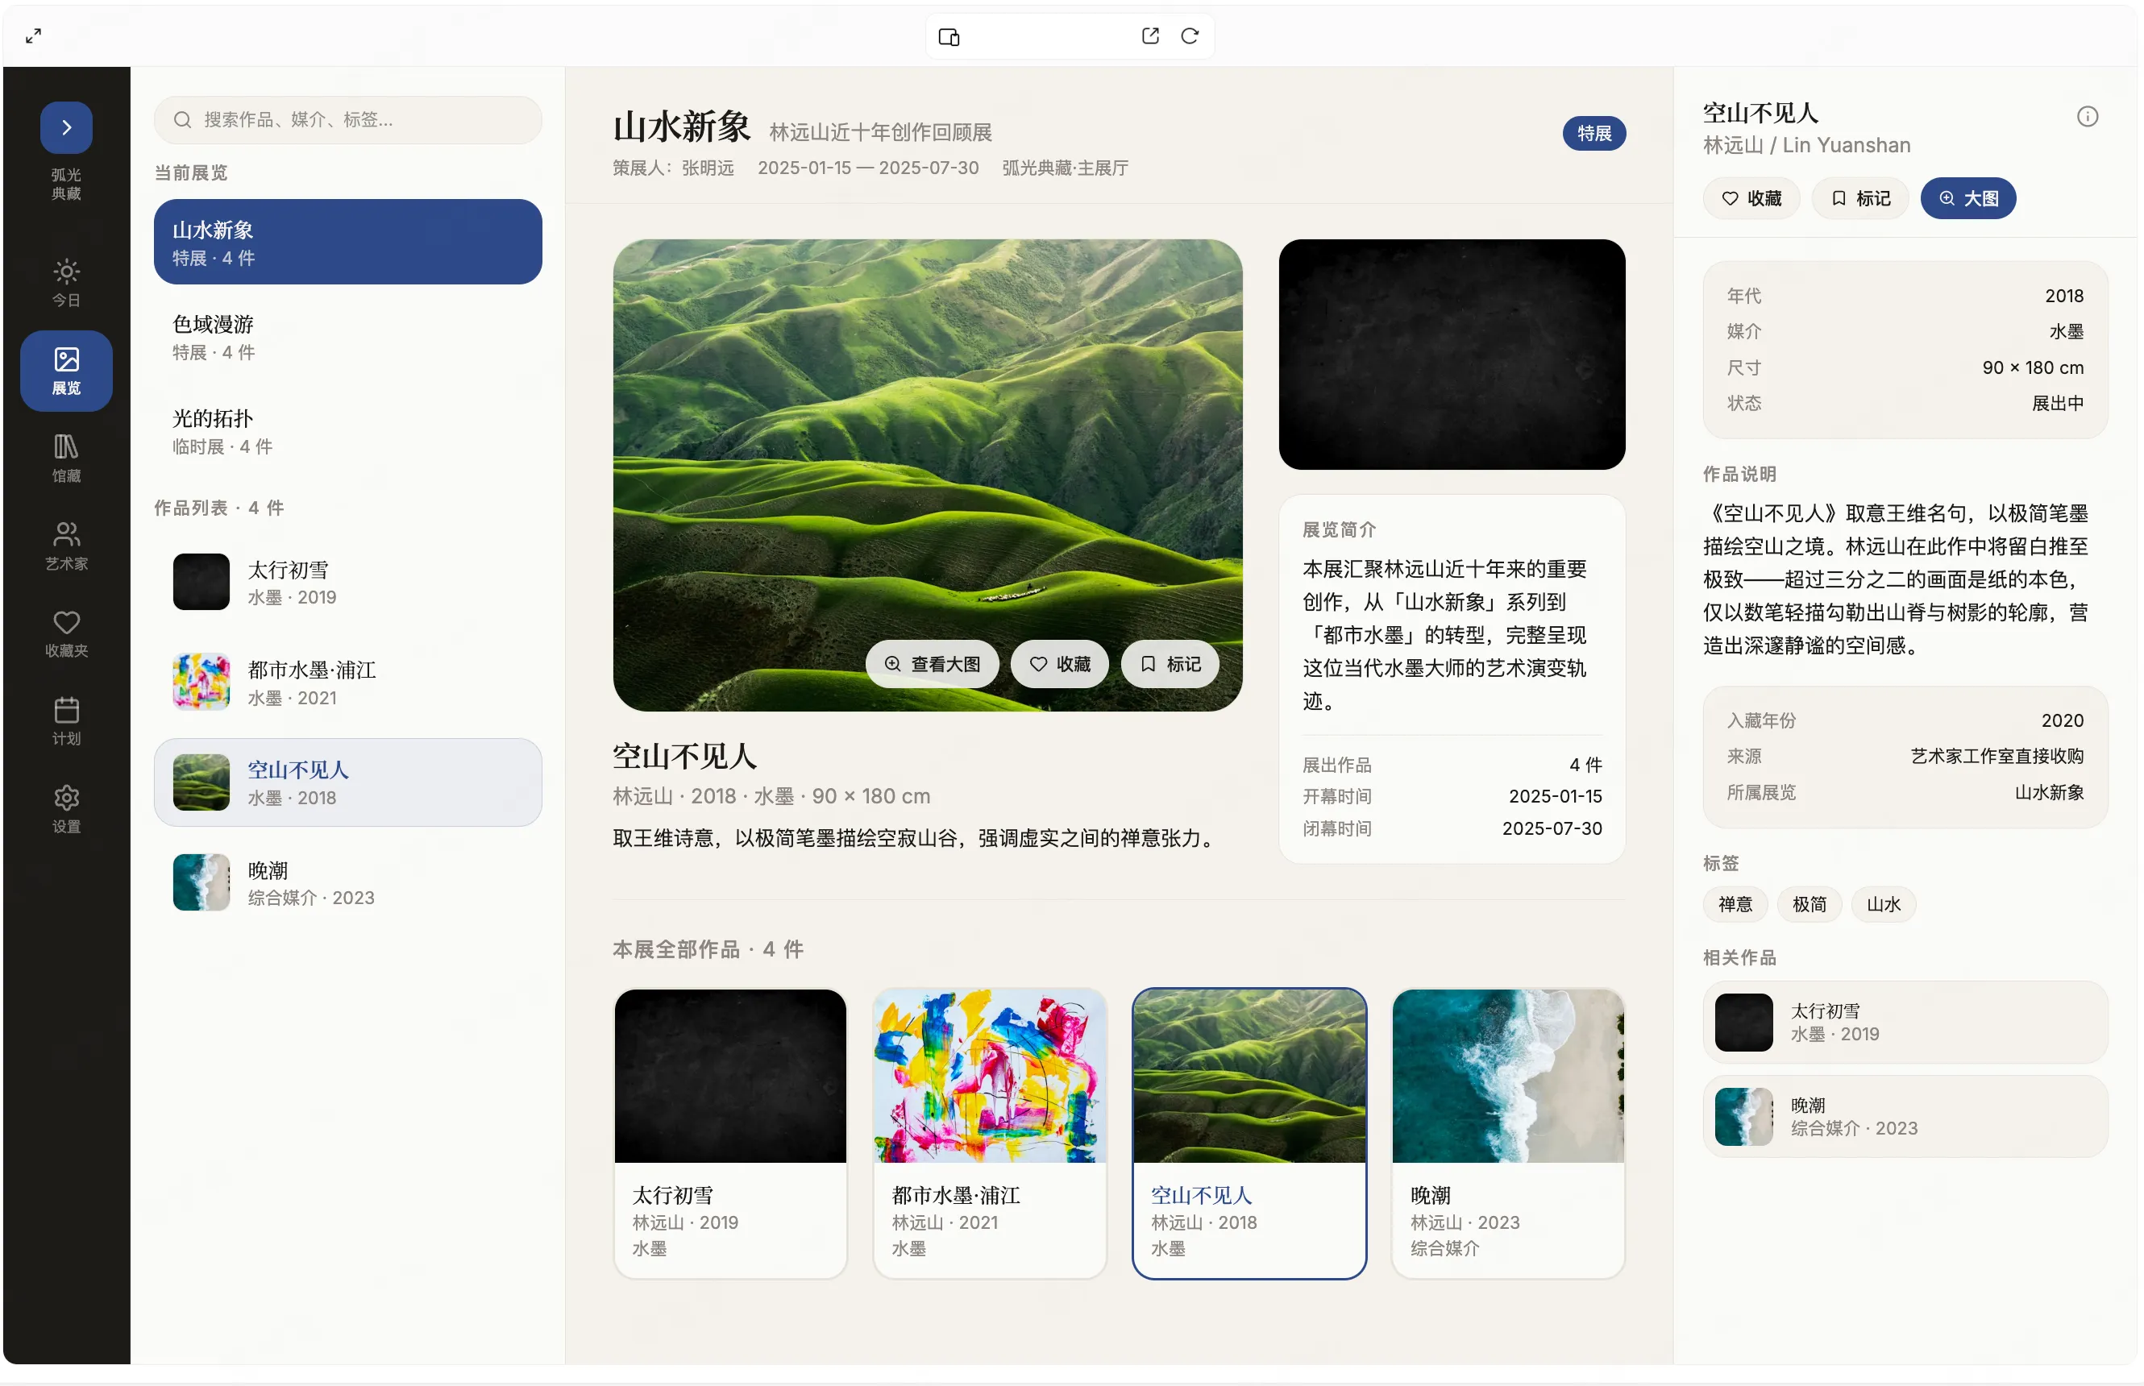The image size is (2144, 1386).
Task: Click 查看大图 button on hero image
Action: 932,664
